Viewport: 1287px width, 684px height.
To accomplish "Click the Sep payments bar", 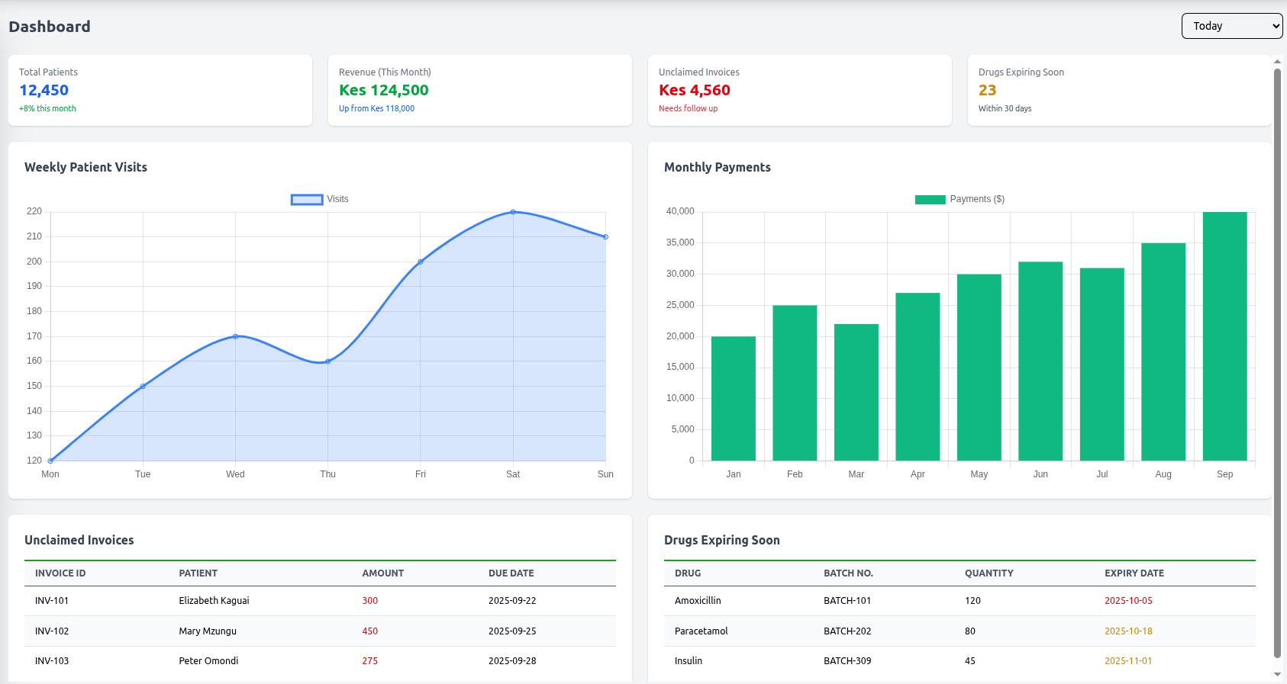I will pyautogui.click(x=1225, y=336).
